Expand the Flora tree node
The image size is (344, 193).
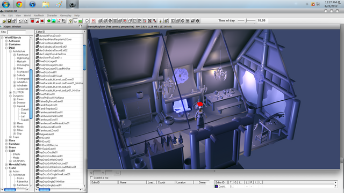[x=6, y=140]
